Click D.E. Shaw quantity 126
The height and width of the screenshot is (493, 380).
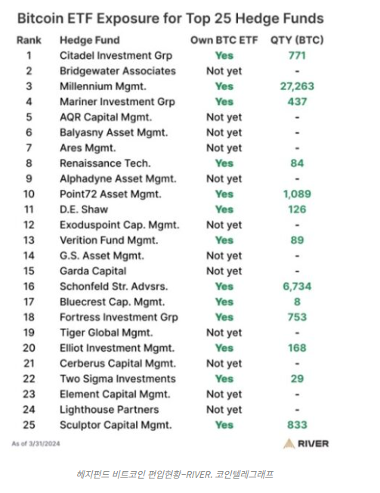point(297,209)
